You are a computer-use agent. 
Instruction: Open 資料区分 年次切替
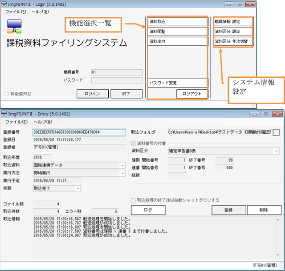point(233,41)
